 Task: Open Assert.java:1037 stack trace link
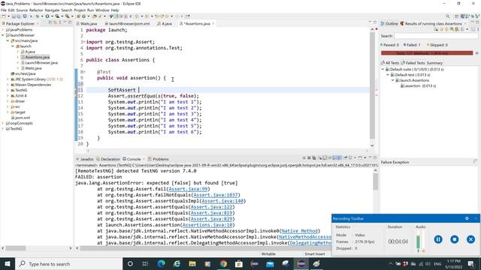(216, 195)
